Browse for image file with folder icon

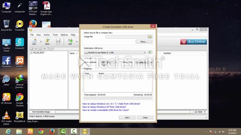pyautogui.click(x=150, y=37)
